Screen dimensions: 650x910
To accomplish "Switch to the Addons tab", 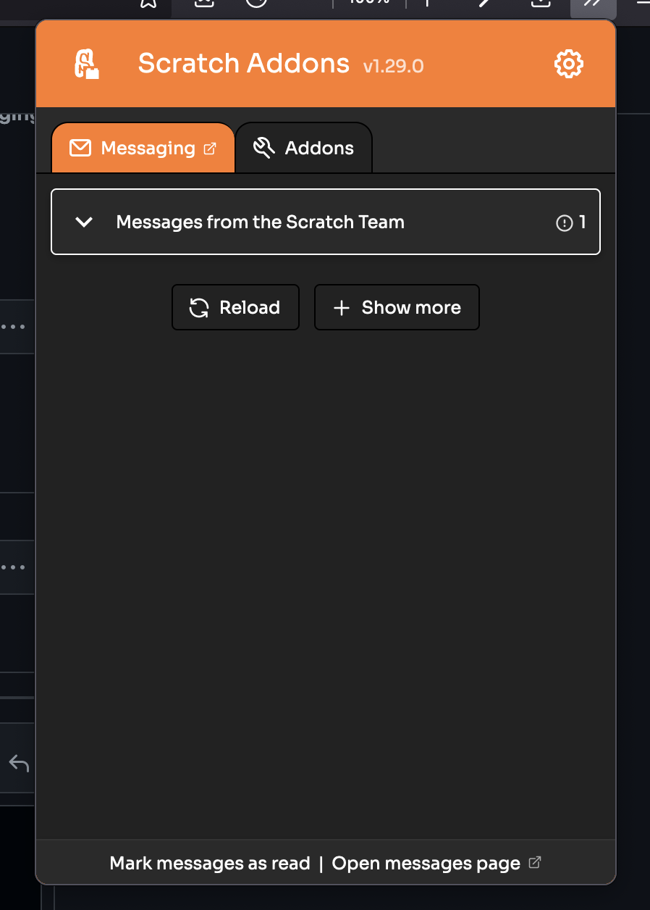I will coord(304,147).
